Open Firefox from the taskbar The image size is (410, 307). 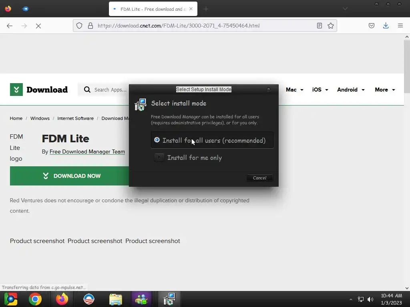point(62,299)
